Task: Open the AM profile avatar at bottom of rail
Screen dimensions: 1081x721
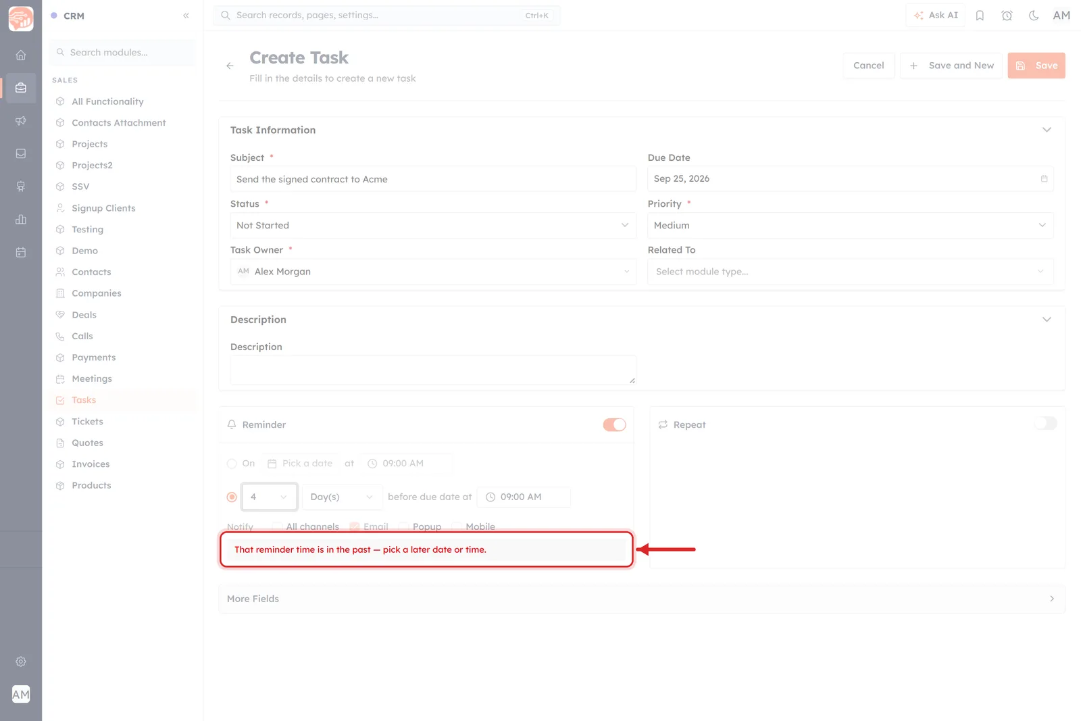Action: [21, 694]
